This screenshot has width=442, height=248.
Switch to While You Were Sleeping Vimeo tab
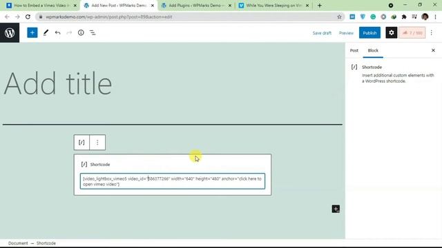pyautogui.click(x=273, y=6)
